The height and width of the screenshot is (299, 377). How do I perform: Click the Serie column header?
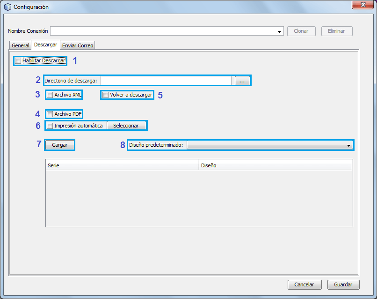[122, 165]
